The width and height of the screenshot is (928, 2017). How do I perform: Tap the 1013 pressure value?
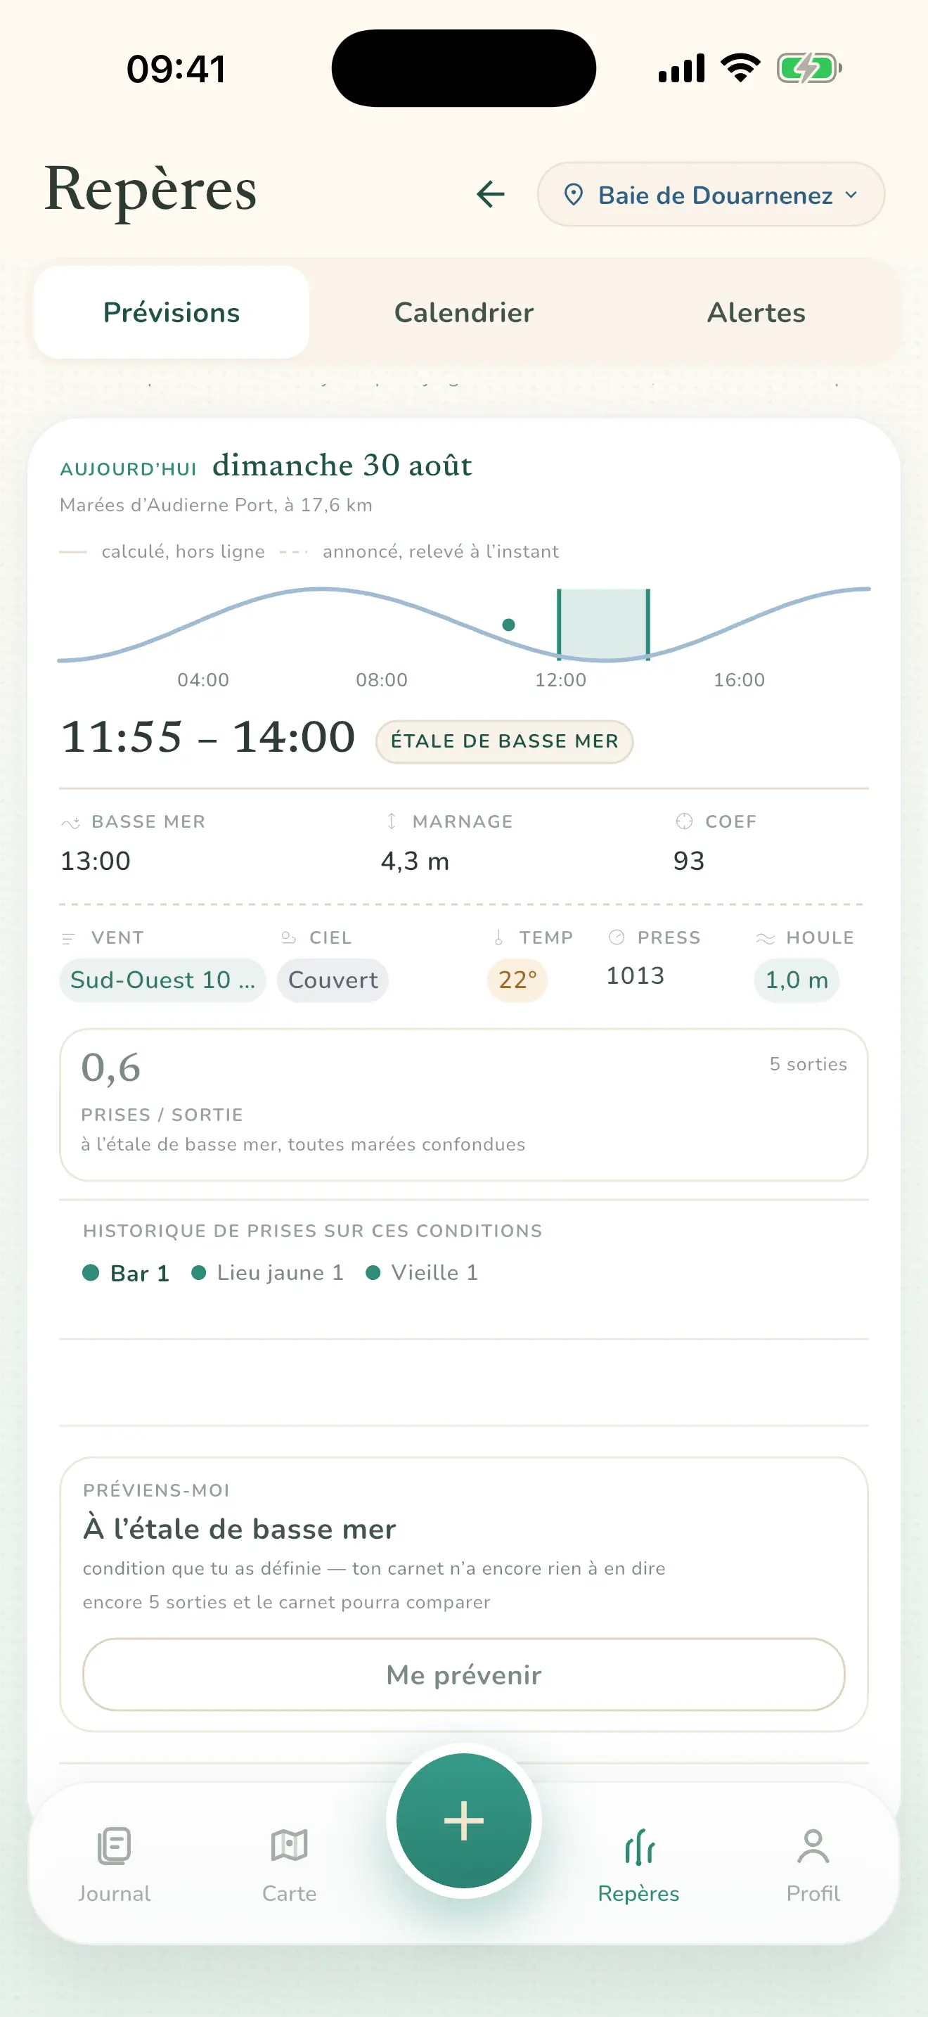pos(636,975)
